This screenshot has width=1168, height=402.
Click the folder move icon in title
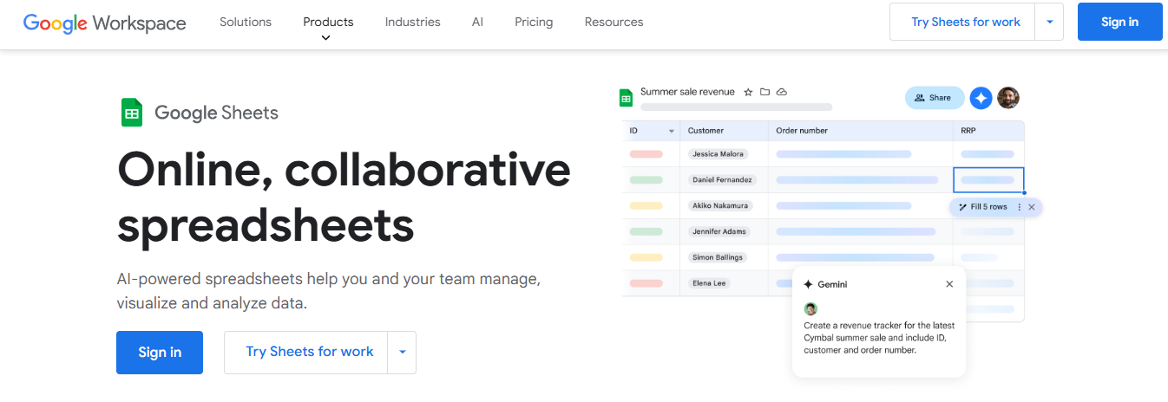point(764,92)
